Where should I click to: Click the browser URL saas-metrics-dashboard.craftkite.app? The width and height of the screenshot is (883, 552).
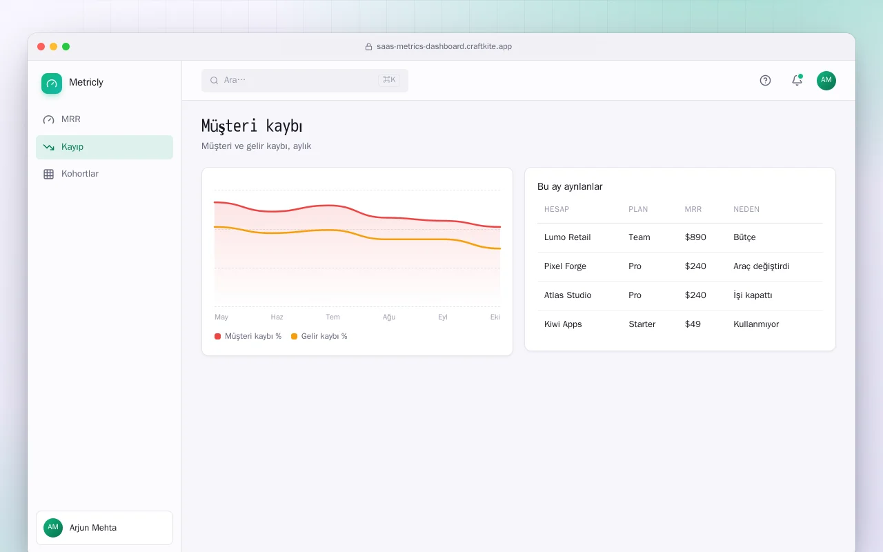click(444, 47)
